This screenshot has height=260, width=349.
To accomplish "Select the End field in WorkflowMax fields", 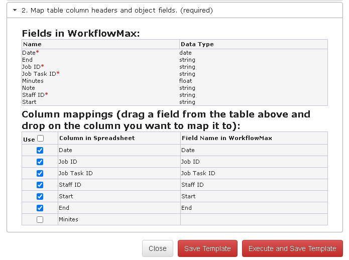I will point(28,60).
